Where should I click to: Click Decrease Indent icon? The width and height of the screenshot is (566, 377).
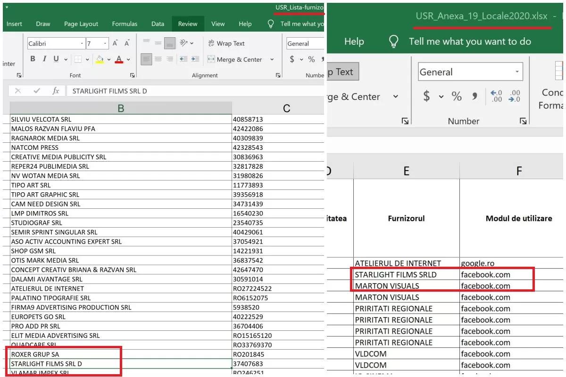pyautogui.click(x=183, y=59)
